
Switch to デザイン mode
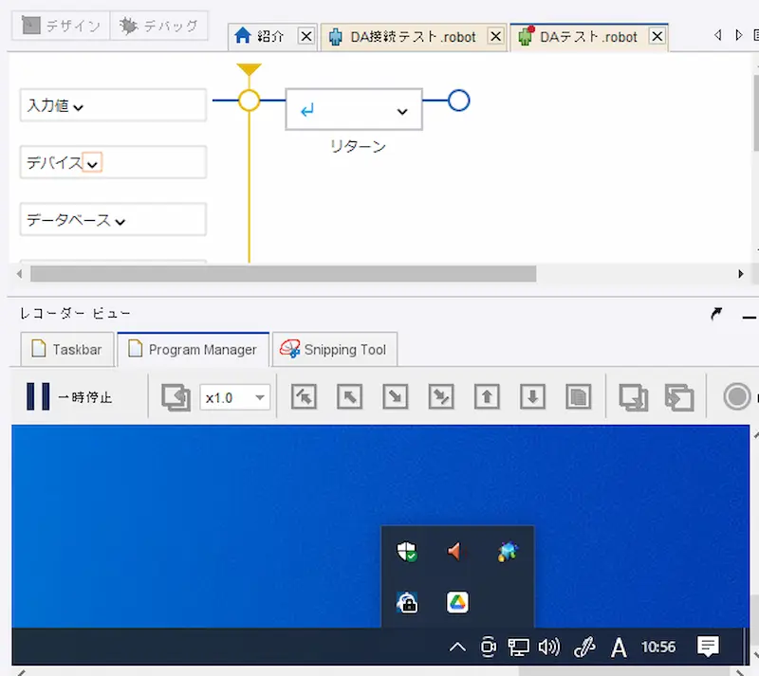click(x=61, y=26)
